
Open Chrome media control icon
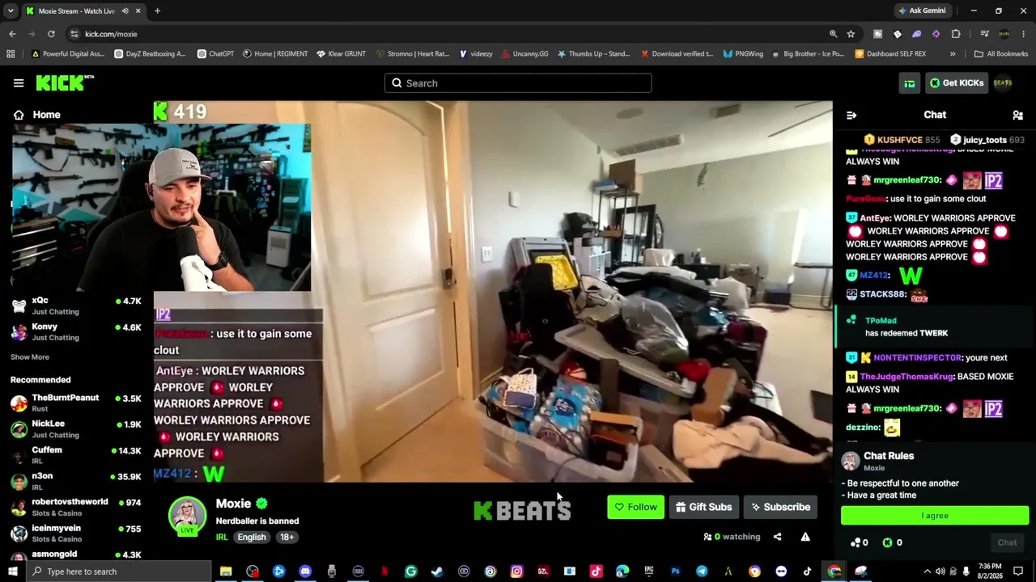984,34
